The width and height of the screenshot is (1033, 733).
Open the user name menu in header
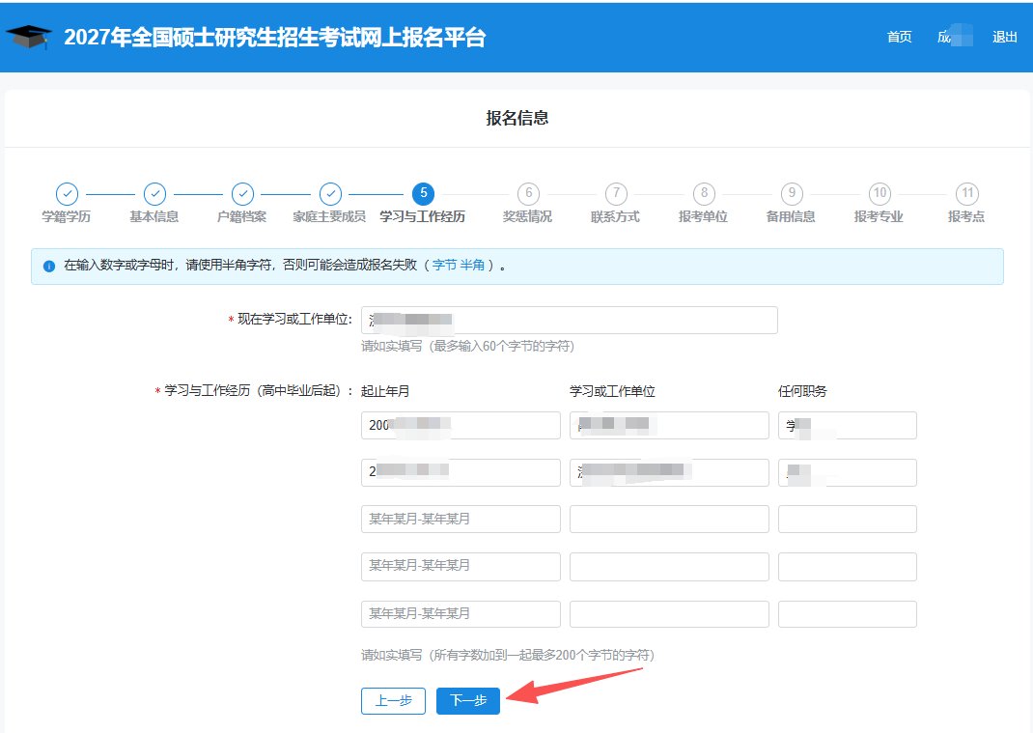[954, 37]
